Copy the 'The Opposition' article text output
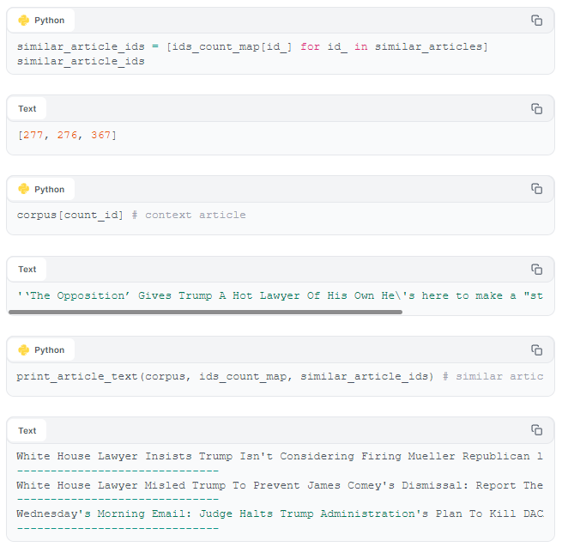 tap(536, 270)
